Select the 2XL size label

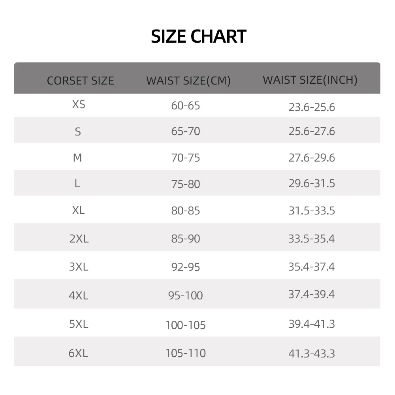point(79,239)
